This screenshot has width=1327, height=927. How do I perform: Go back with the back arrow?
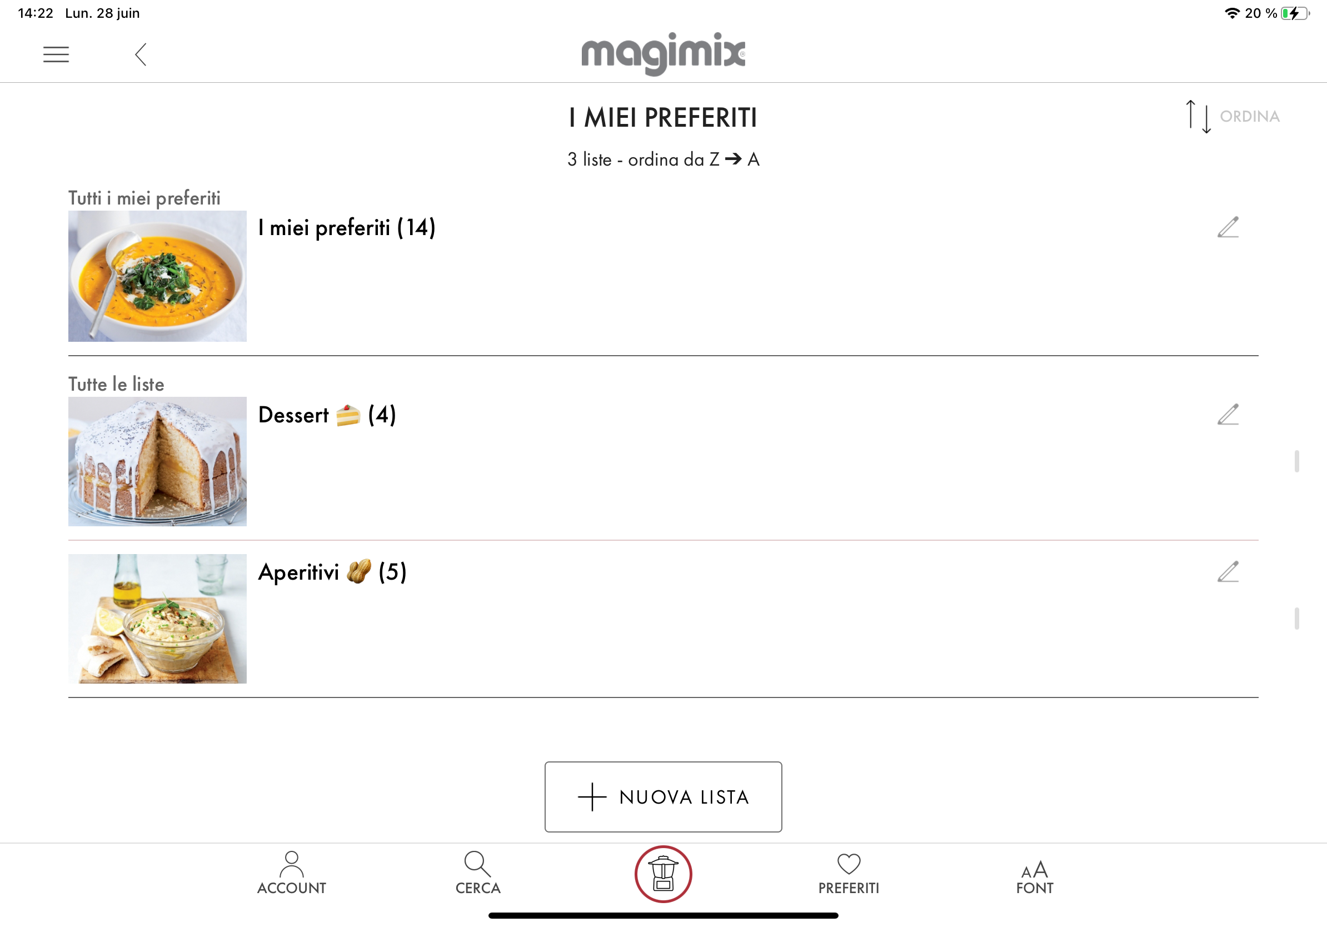click(141, 54)
